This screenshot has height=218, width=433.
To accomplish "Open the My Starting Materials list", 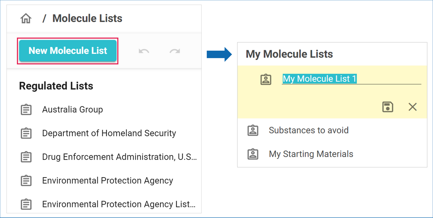I will tap(311, 154).
